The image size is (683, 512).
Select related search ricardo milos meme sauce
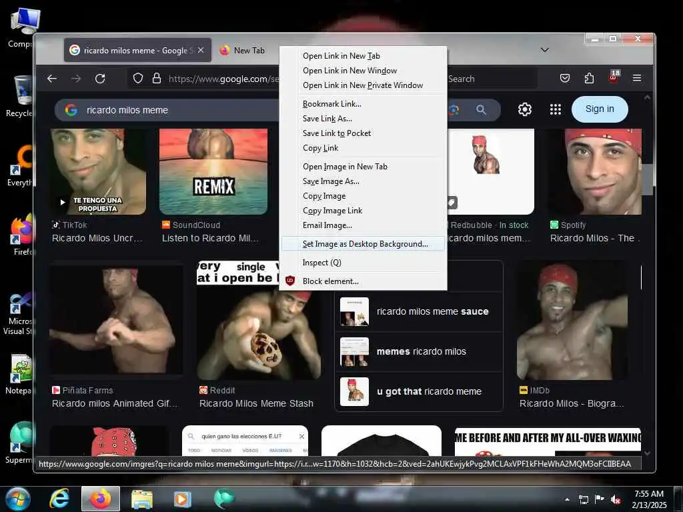coord(419,312)
